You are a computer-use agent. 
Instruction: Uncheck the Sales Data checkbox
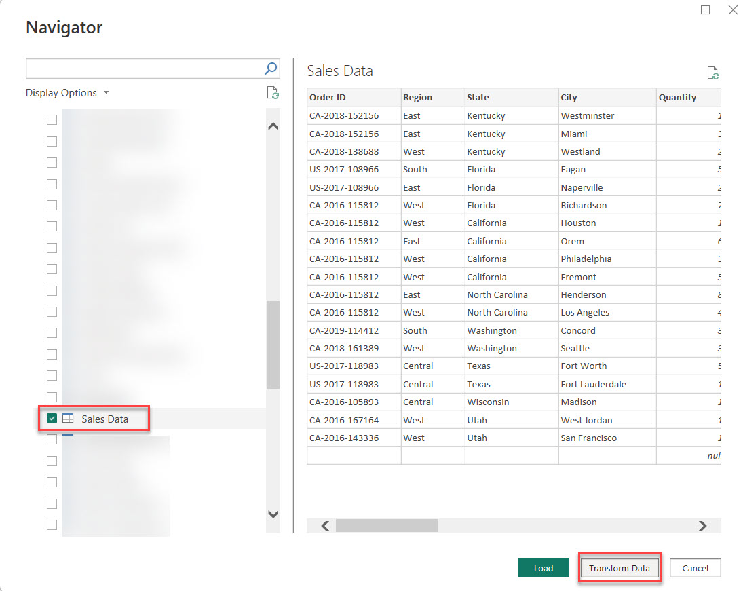coord(52,419)
